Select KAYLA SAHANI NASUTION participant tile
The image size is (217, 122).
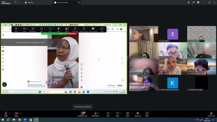click(173, 83)
